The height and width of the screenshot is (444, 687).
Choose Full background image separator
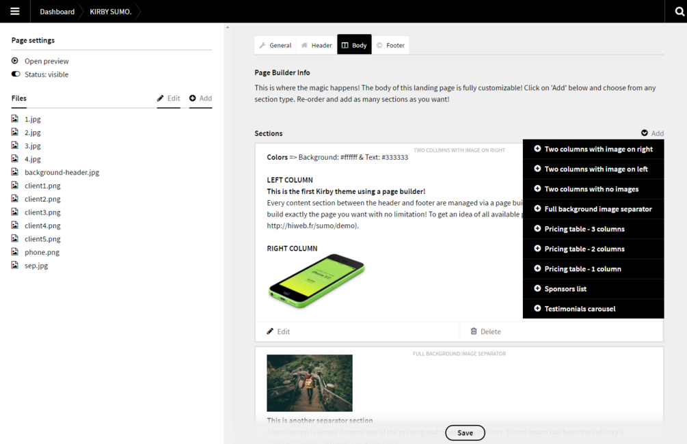593,209
